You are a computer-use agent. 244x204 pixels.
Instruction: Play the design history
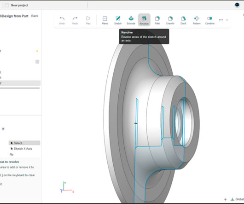click(88, 20)
